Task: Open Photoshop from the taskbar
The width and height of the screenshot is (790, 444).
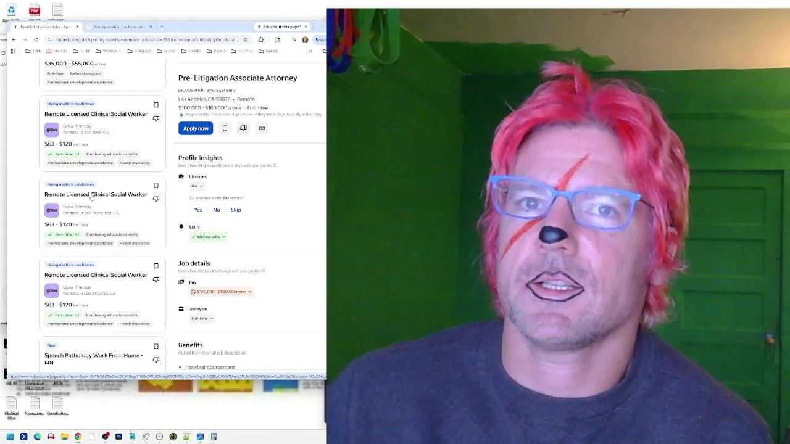Action: [118, 437]
